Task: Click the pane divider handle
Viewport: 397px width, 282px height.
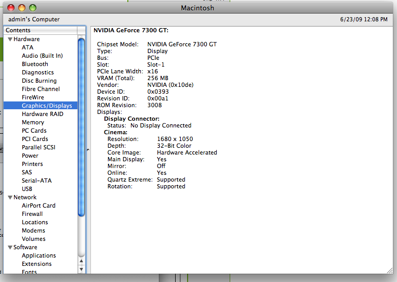Action: click(87, 150)
